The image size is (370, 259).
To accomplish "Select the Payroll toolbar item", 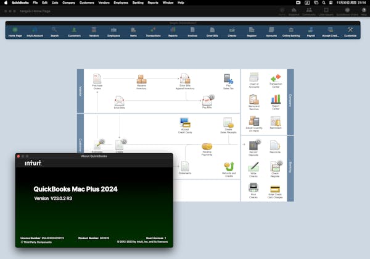I will click(311, 32).
